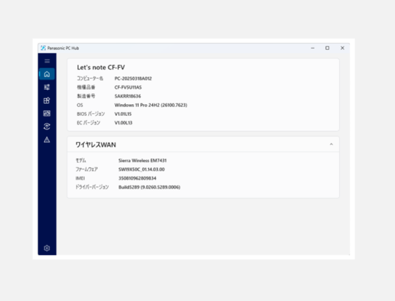Viewport: 395px width, 301px height.
Task: Select the Home icon in sidebar
Action: [x=47, y=74]
